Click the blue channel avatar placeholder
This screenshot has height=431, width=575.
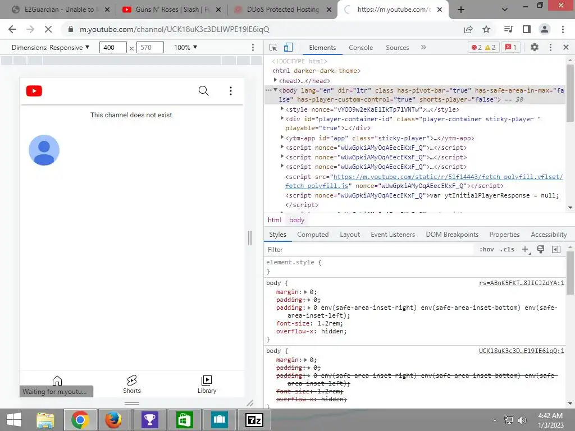(44, 150)
